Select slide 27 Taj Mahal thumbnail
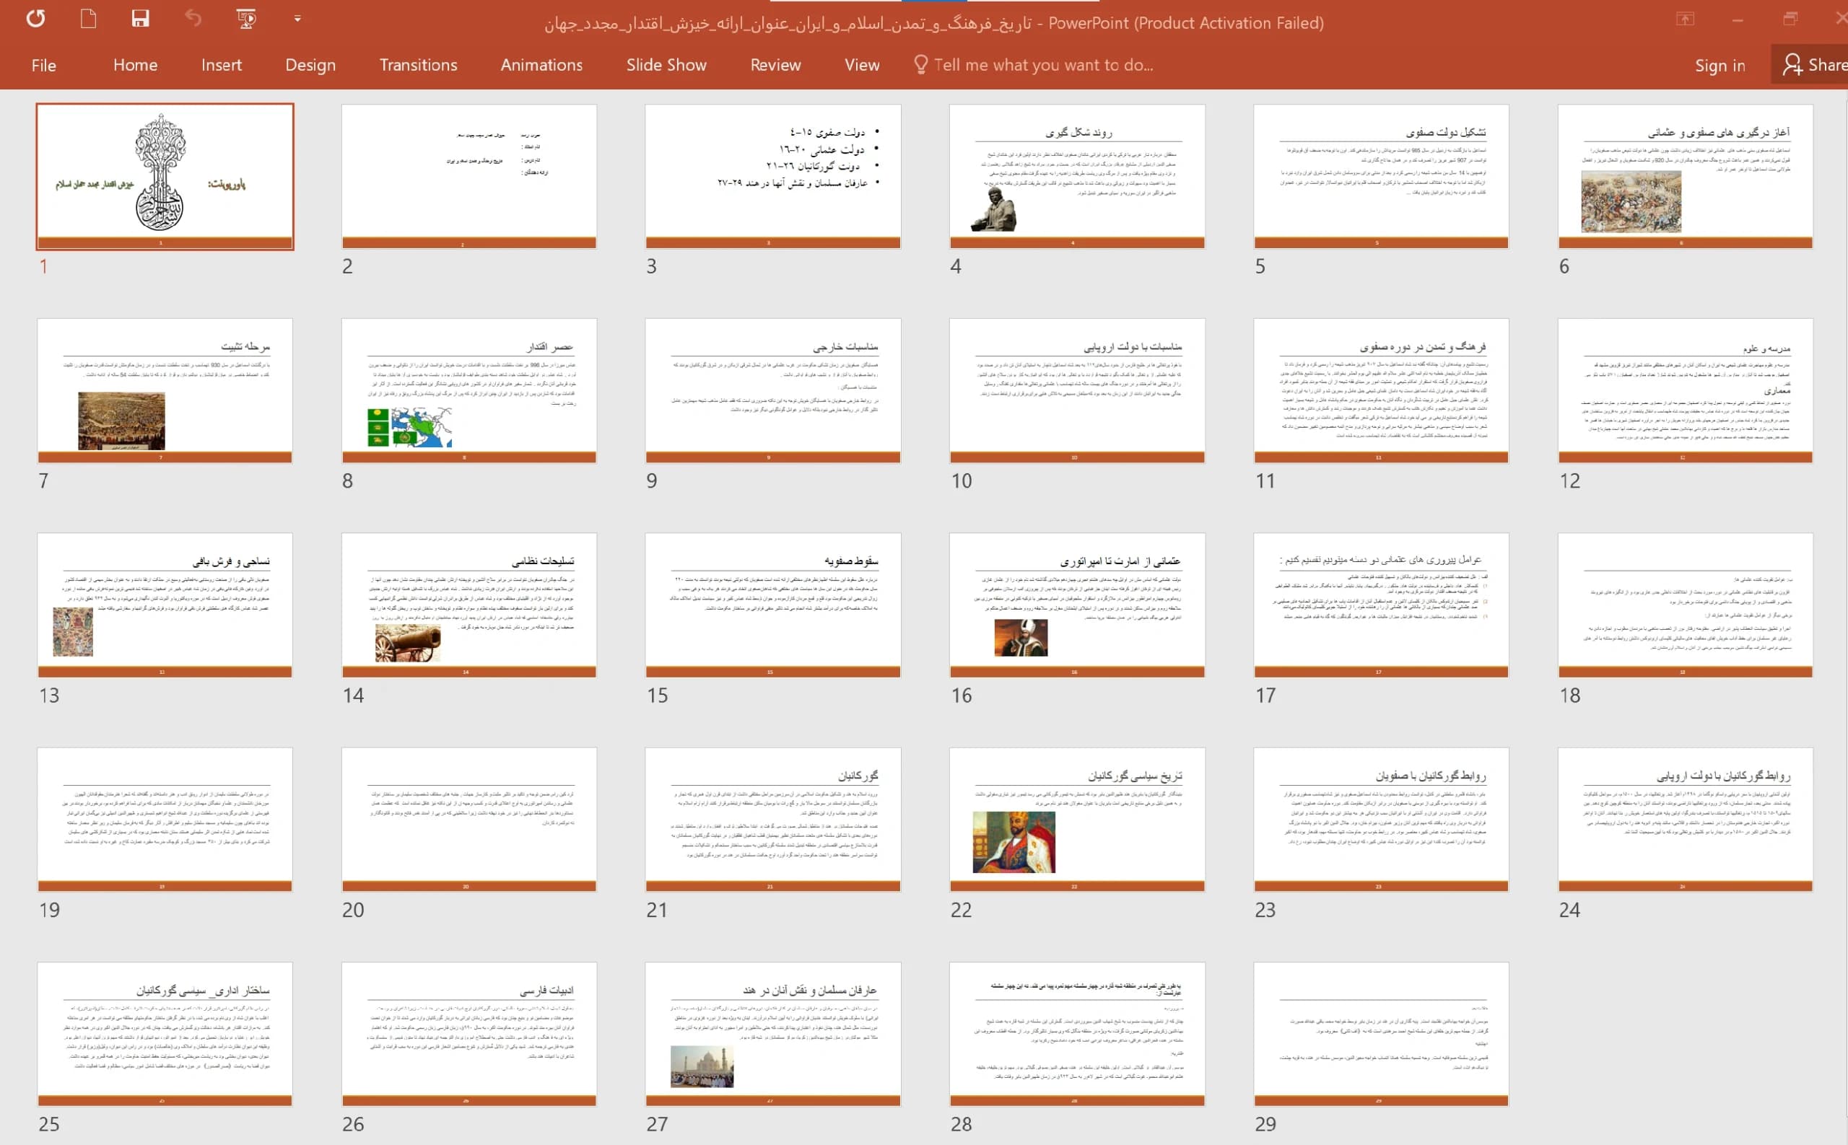This screenshot has height=1145, width=1848. point(773,1035)
